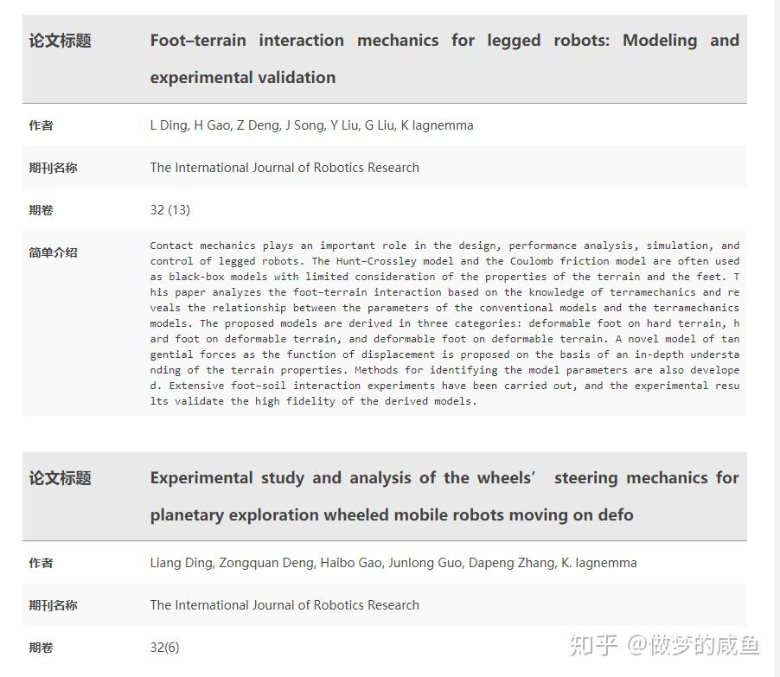
Task: Click the abstract line 'lts validate the high fidelity'
Action: (313, 401)
